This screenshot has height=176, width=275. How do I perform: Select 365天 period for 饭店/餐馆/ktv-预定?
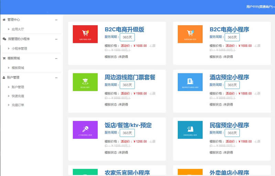pyautogui.click(x=127, y=133)
